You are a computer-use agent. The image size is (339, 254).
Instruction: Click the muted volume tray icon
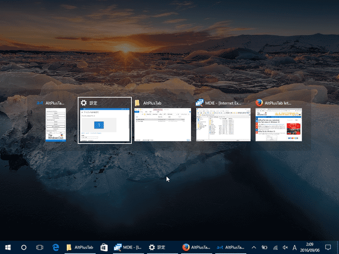[x=285, y=247]
